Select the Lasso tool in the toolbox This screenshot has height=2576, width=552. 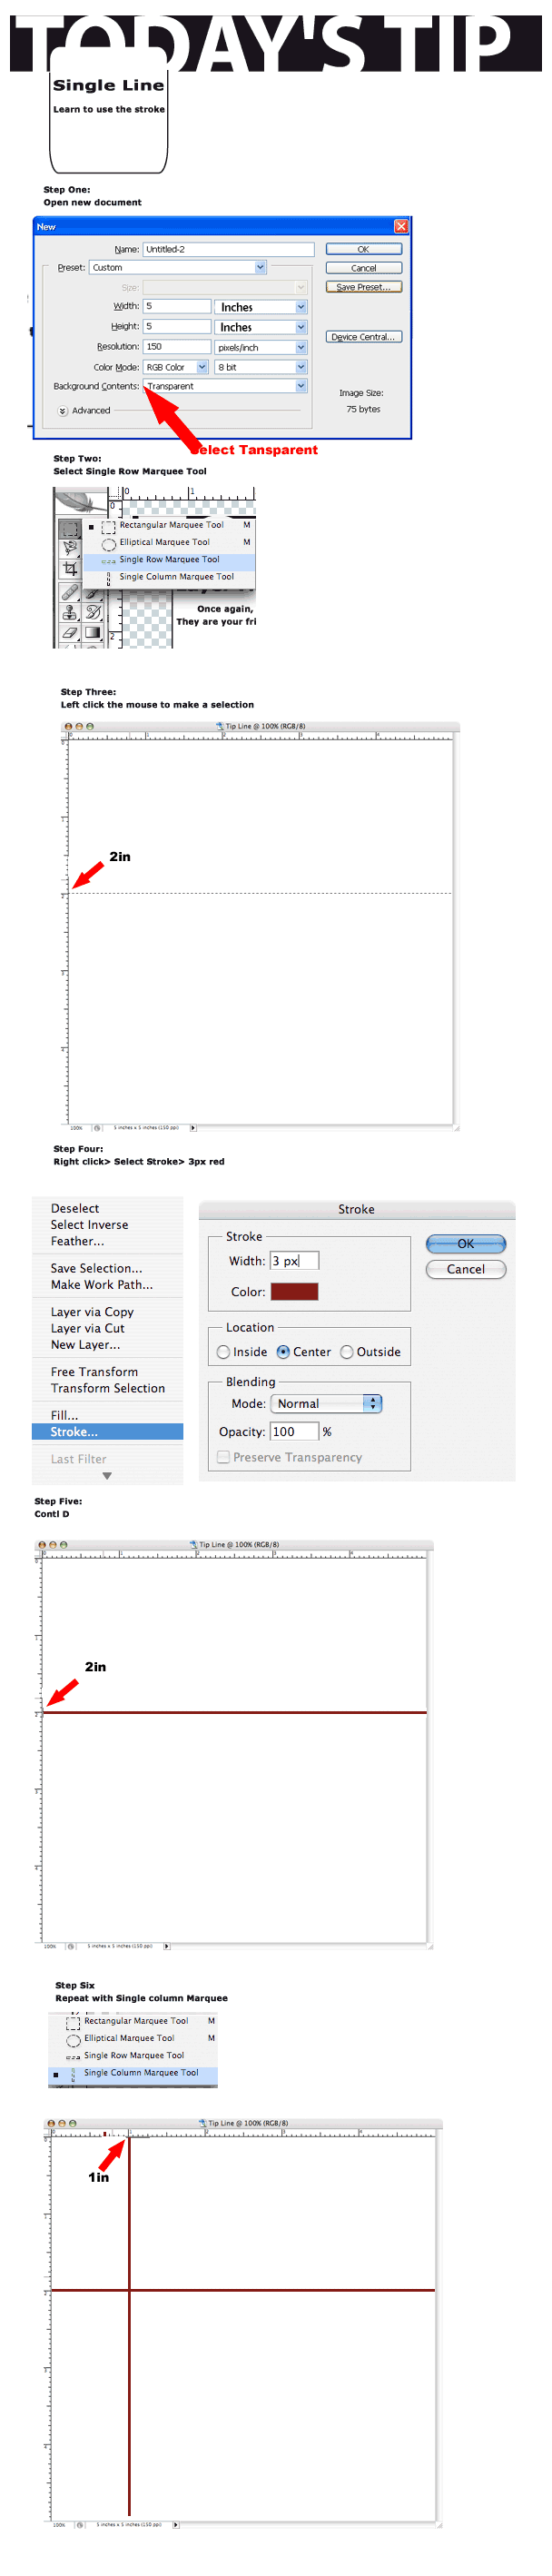point(70,548)
